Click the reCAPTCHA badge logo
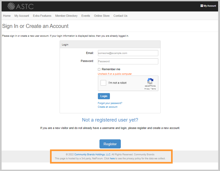 [x=150, y=81]
